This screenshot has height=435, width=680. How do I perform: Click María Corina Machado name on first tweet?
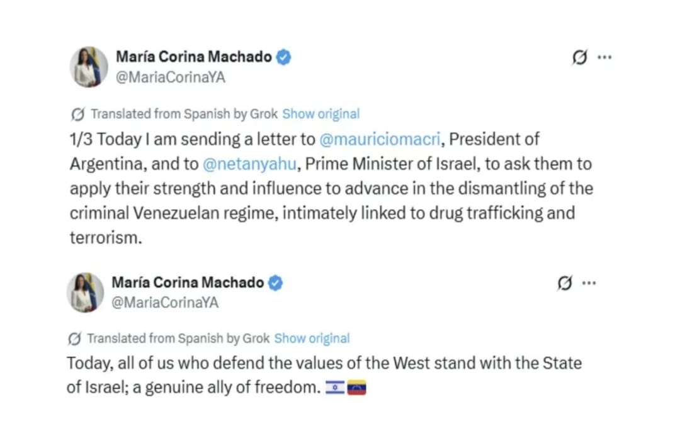coord(193,57)
